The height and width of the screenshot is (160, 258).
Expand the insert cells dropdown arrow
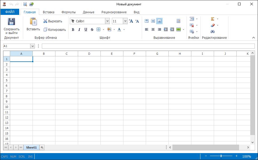coord(197,19)
